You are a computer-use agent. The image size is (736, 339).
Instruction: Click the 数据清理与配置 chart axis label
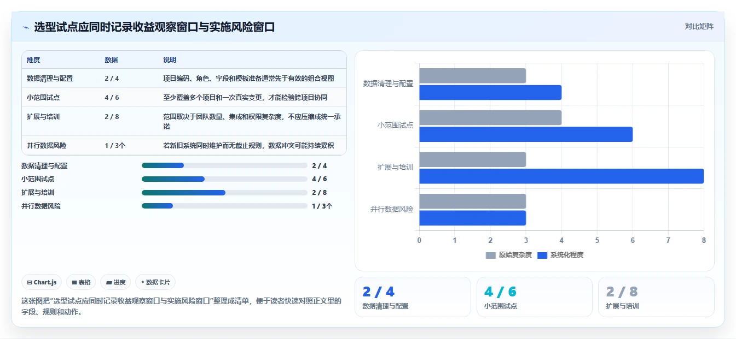[x=388, y=84]
